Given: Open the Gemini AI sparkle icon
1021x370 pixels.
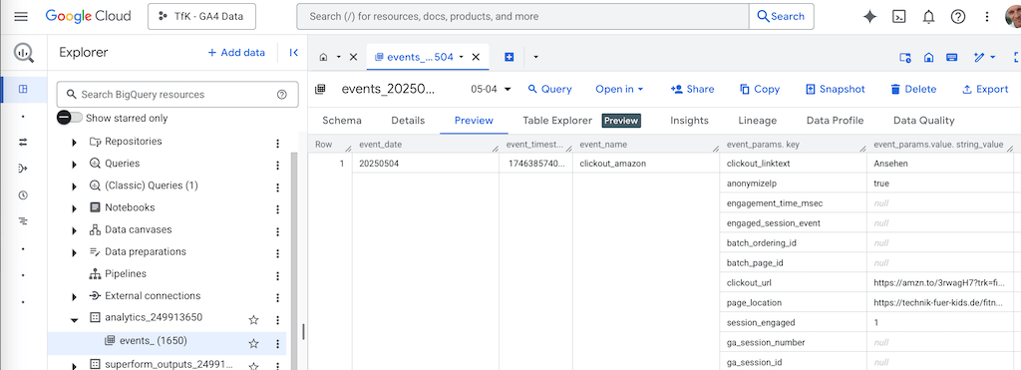Looking at the screenshot, I should click(x=869, y=17).
